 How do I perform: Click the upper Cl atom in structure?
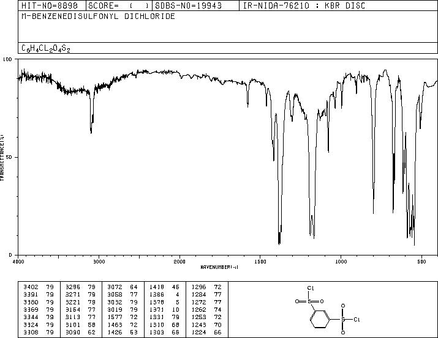tap(311, 288)
